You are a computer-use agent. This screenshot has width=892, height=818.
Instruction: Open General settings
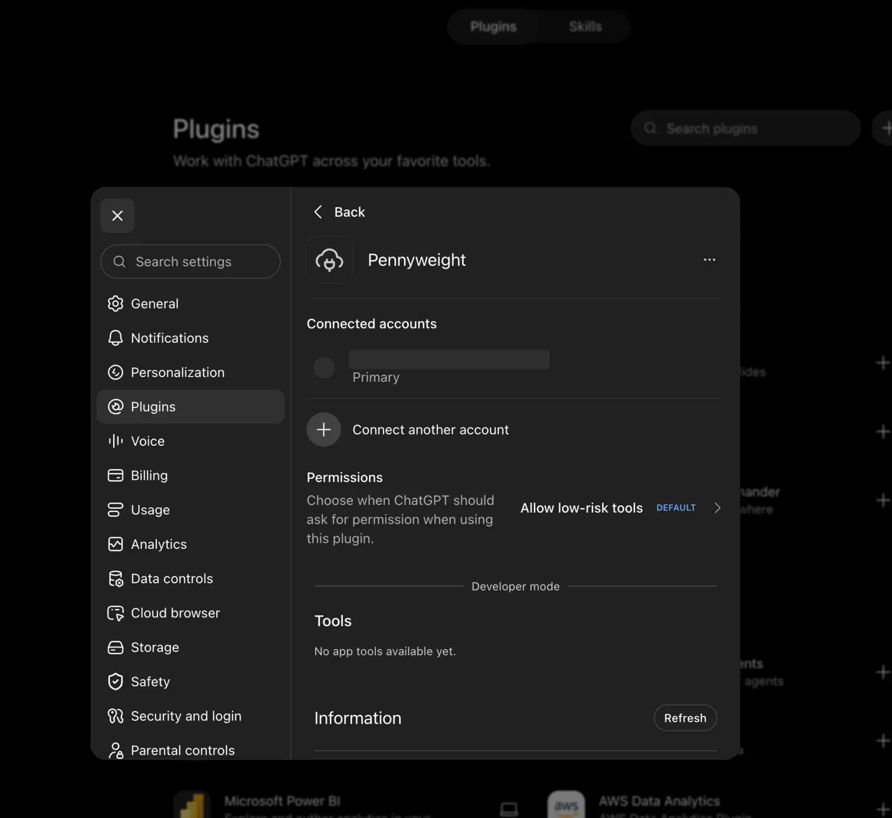[x=190, y=304]
